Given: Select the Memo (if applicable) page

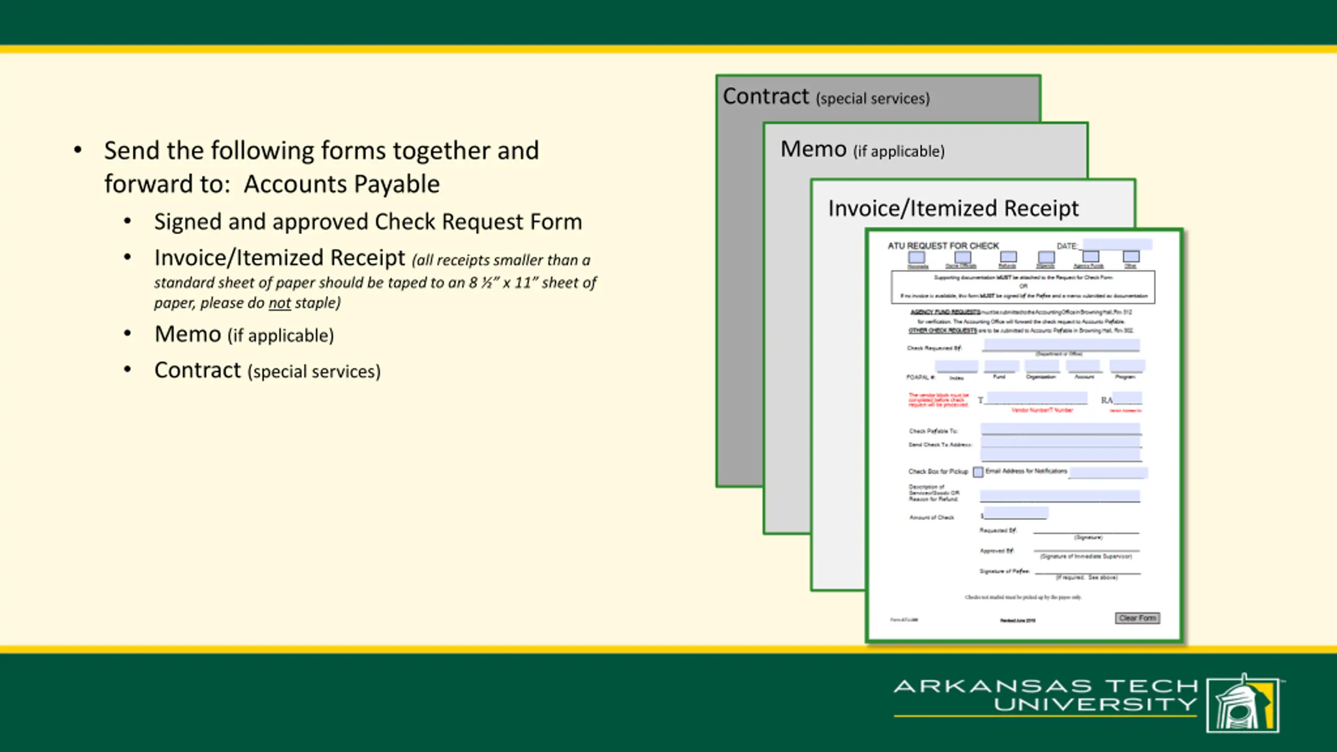Looking at the screenshot, I should [862, 150].
